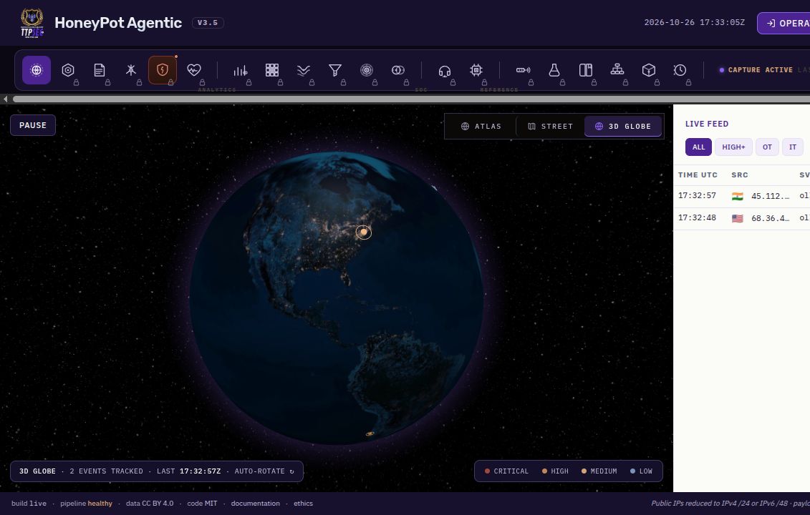Screen dimensions: 810x515
Task: Filter live feed by OT
Action: [767, 147]
